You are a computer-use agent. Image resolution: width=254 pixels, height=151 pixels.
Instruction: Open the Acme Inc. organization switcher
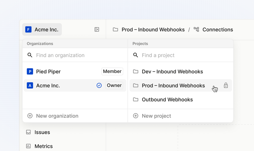point(42,30)
